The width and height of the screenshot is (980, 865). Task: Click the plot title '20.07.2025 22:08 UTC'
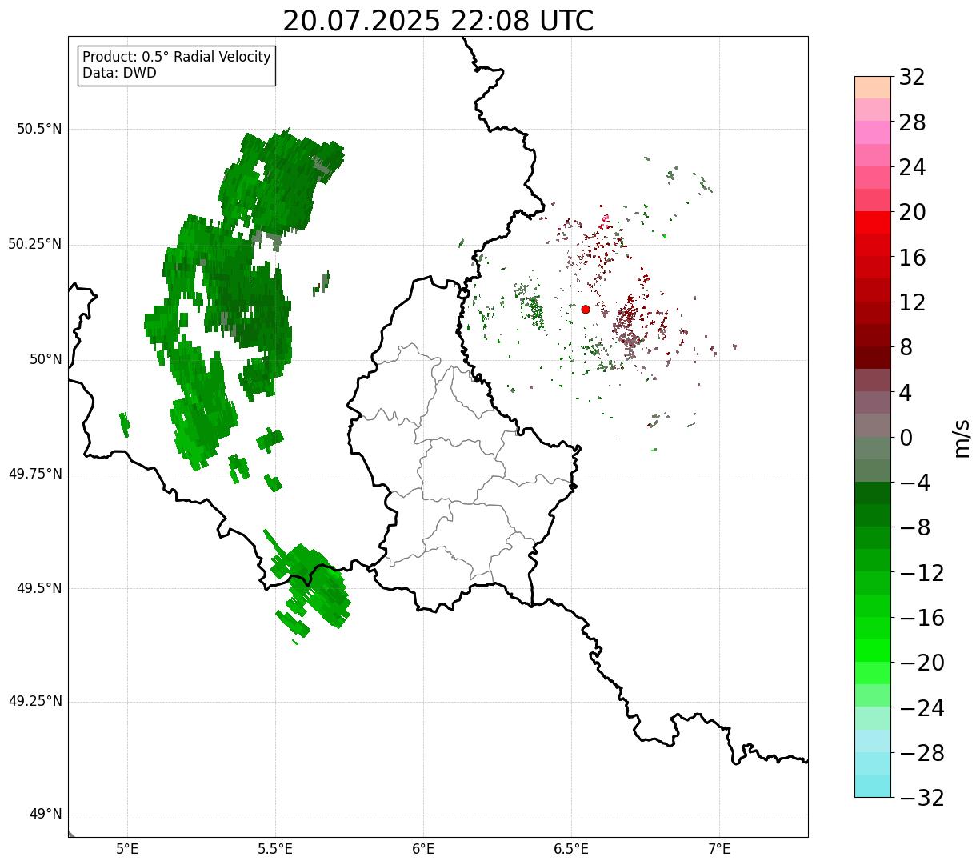(438, 21)
